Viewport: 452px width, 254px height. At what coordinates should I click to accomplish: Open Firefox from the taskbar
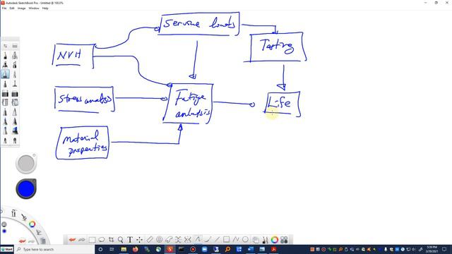click(x=135, y=249)
